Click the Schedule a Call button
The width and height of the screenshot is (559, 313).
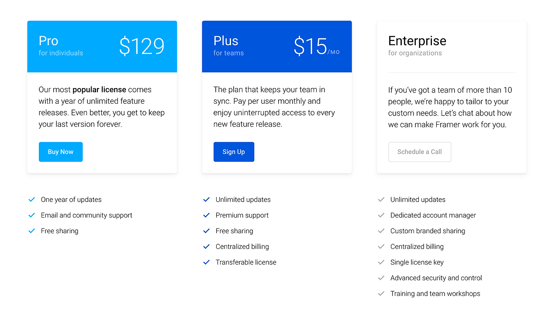coord(419,152)
